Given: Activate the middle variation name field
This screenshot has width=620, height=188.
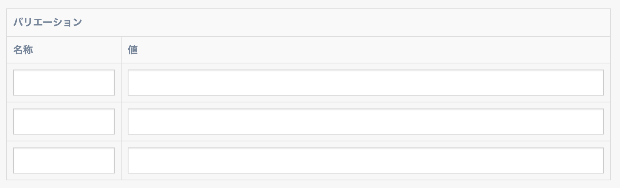Looking at the screenshot, I should click(x=64, y=122).
